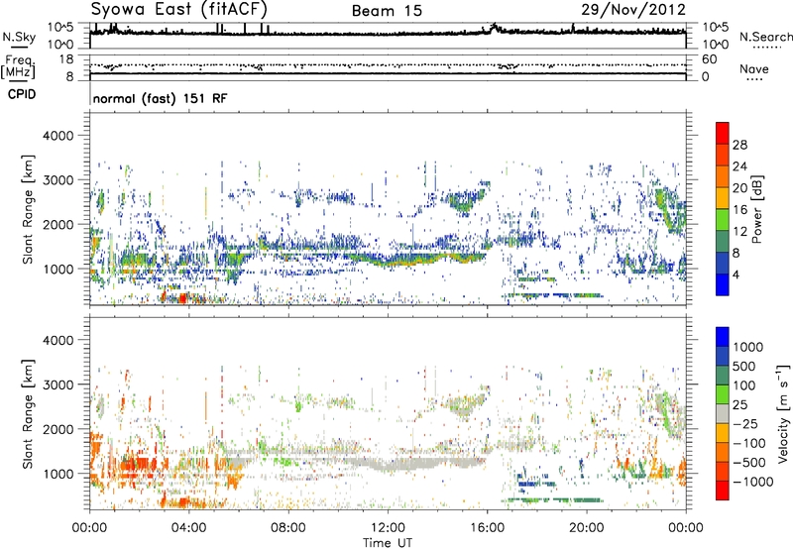
Task: Pick the gray -25 to 25 Velocity segment
Action: [x=723, y=413]
